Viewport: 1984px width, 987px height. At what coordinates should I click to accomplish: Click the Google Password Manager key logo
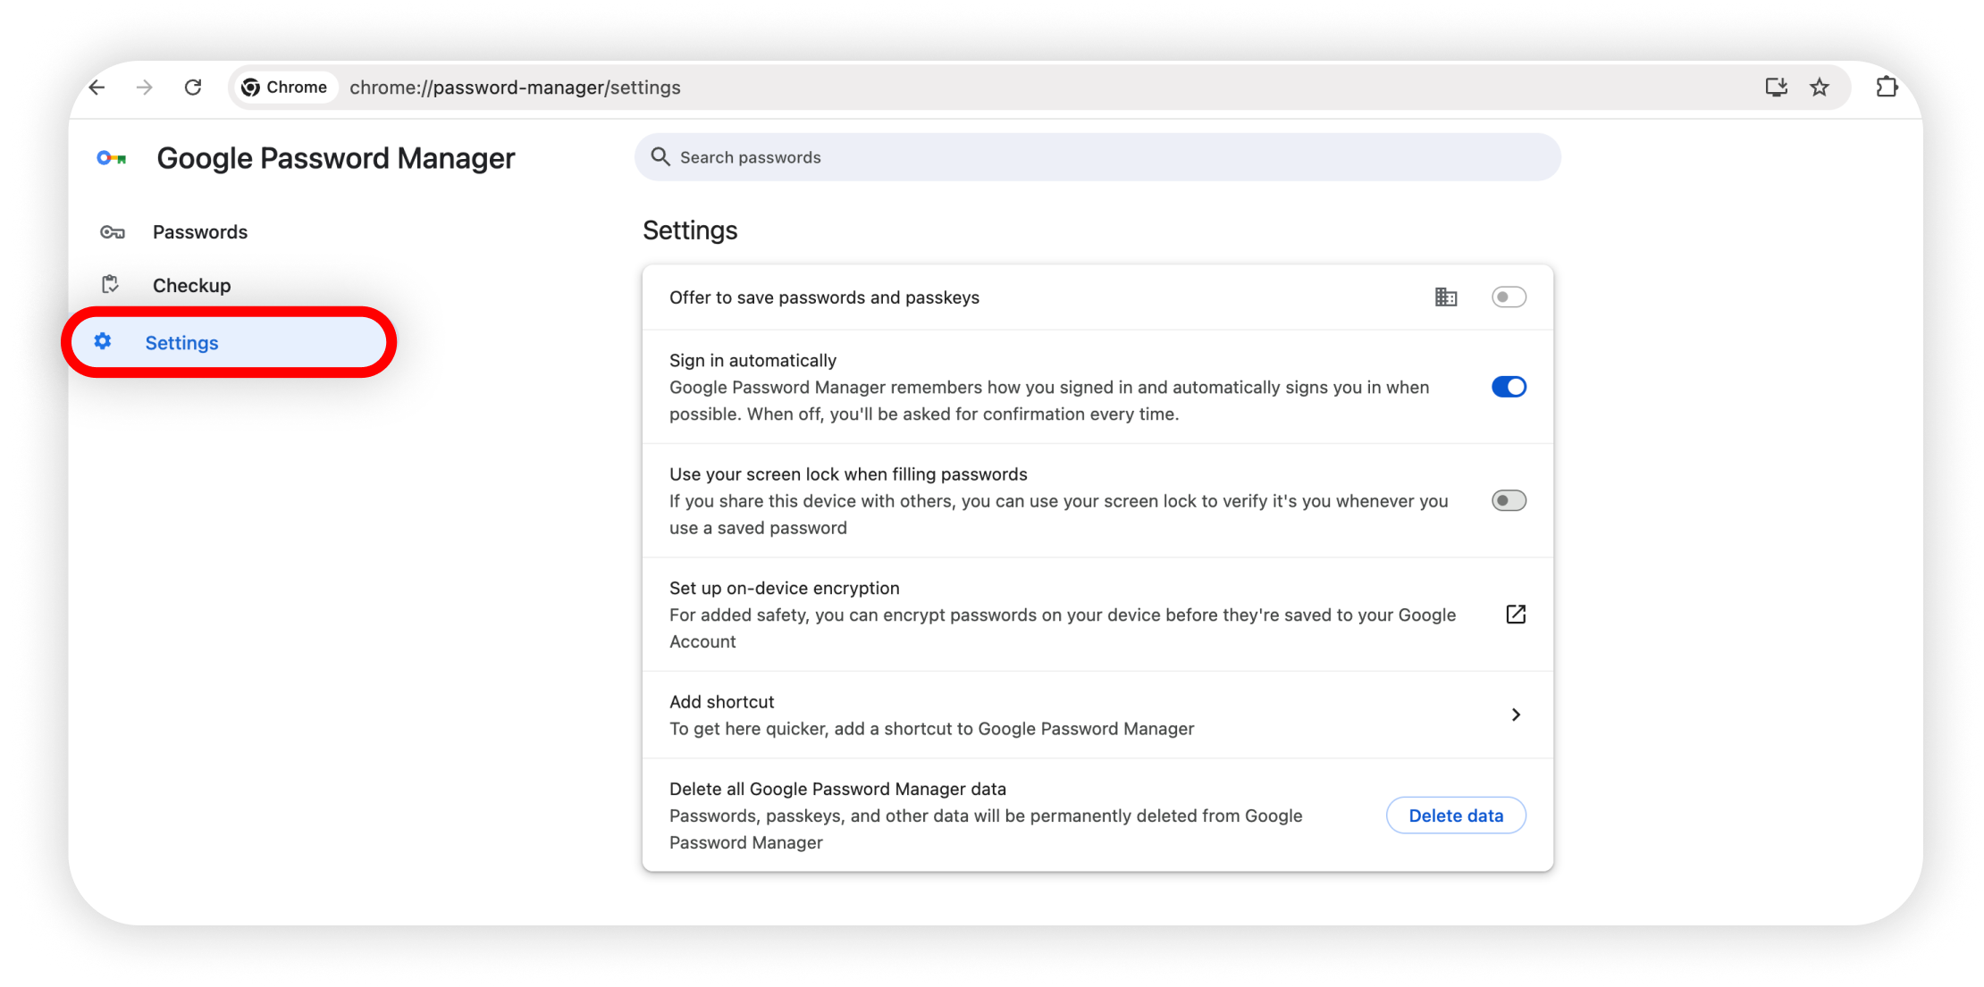point(112,158)
